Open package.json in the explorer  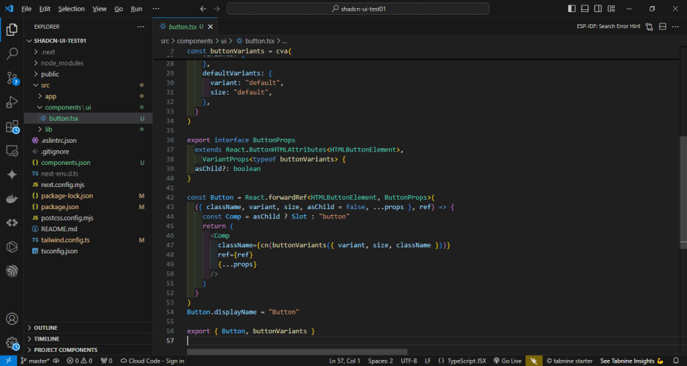click(59, 207)
